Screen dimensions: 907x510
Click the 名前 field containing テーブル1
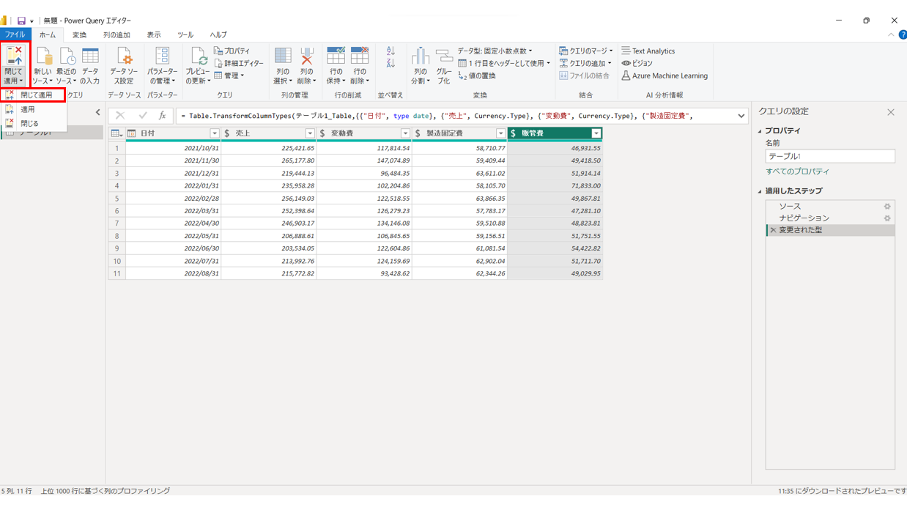click(830, 156)
